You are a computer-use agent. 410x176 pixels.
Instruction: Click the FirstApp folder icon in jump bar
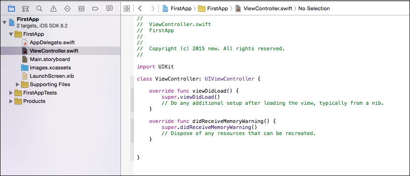(x=202, y=8)
